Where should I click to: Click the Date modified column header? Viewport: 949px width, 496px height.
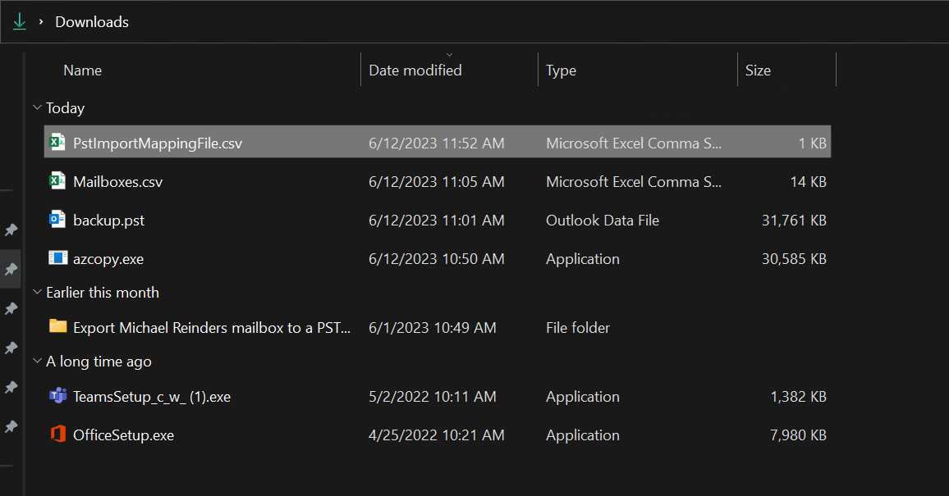click(415, 70)
